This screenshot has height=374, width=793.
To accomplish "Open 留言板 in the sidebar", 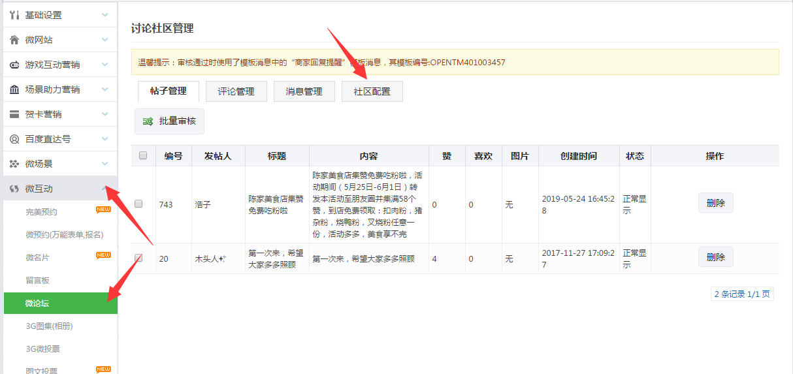I will click(37, 281).
